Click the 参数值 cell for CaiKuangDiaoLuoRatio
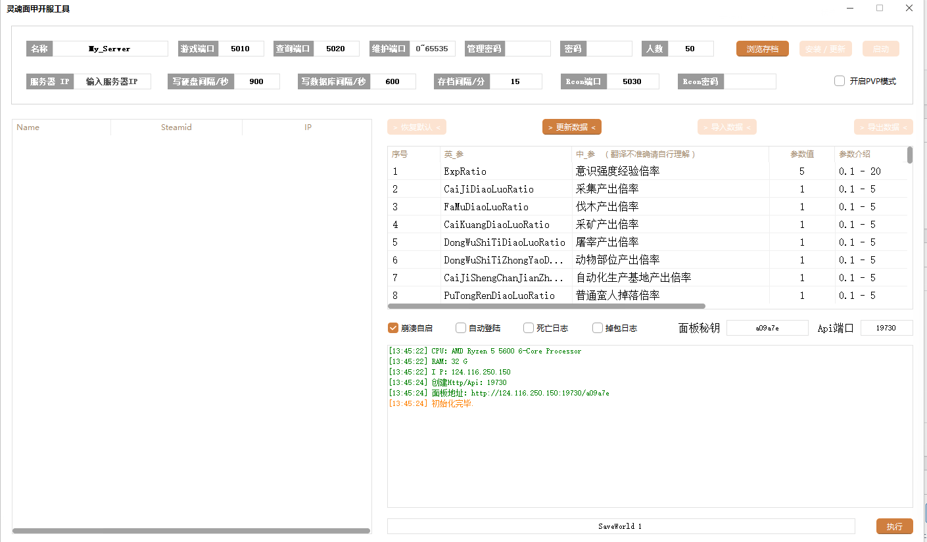 pos(801,225)
